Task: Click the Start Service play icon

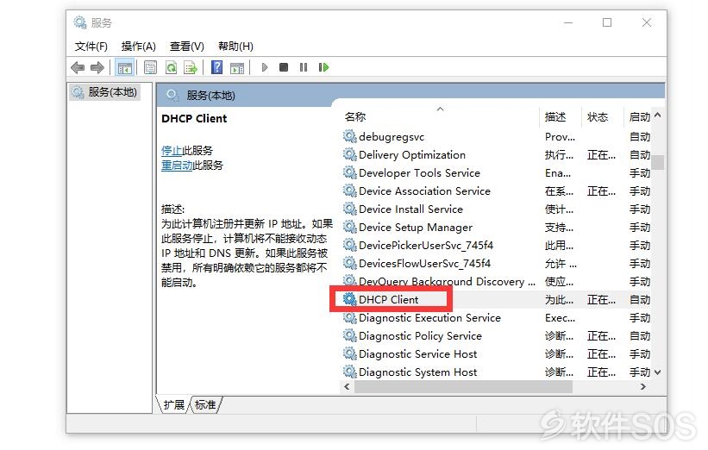Action: pyautogui.click(x=265, y=67)
